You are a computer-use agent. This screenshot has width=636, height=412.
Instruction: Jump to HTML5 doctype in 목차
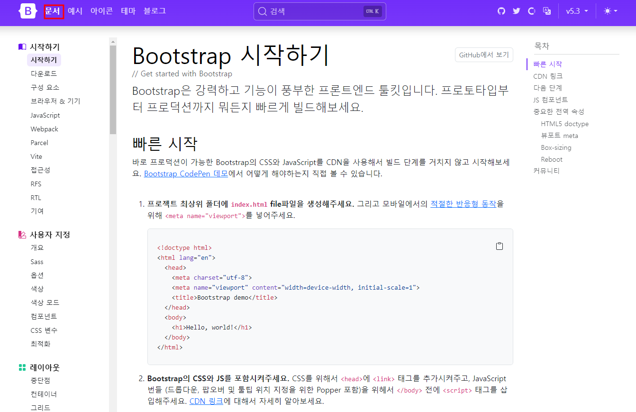(564, 124)
